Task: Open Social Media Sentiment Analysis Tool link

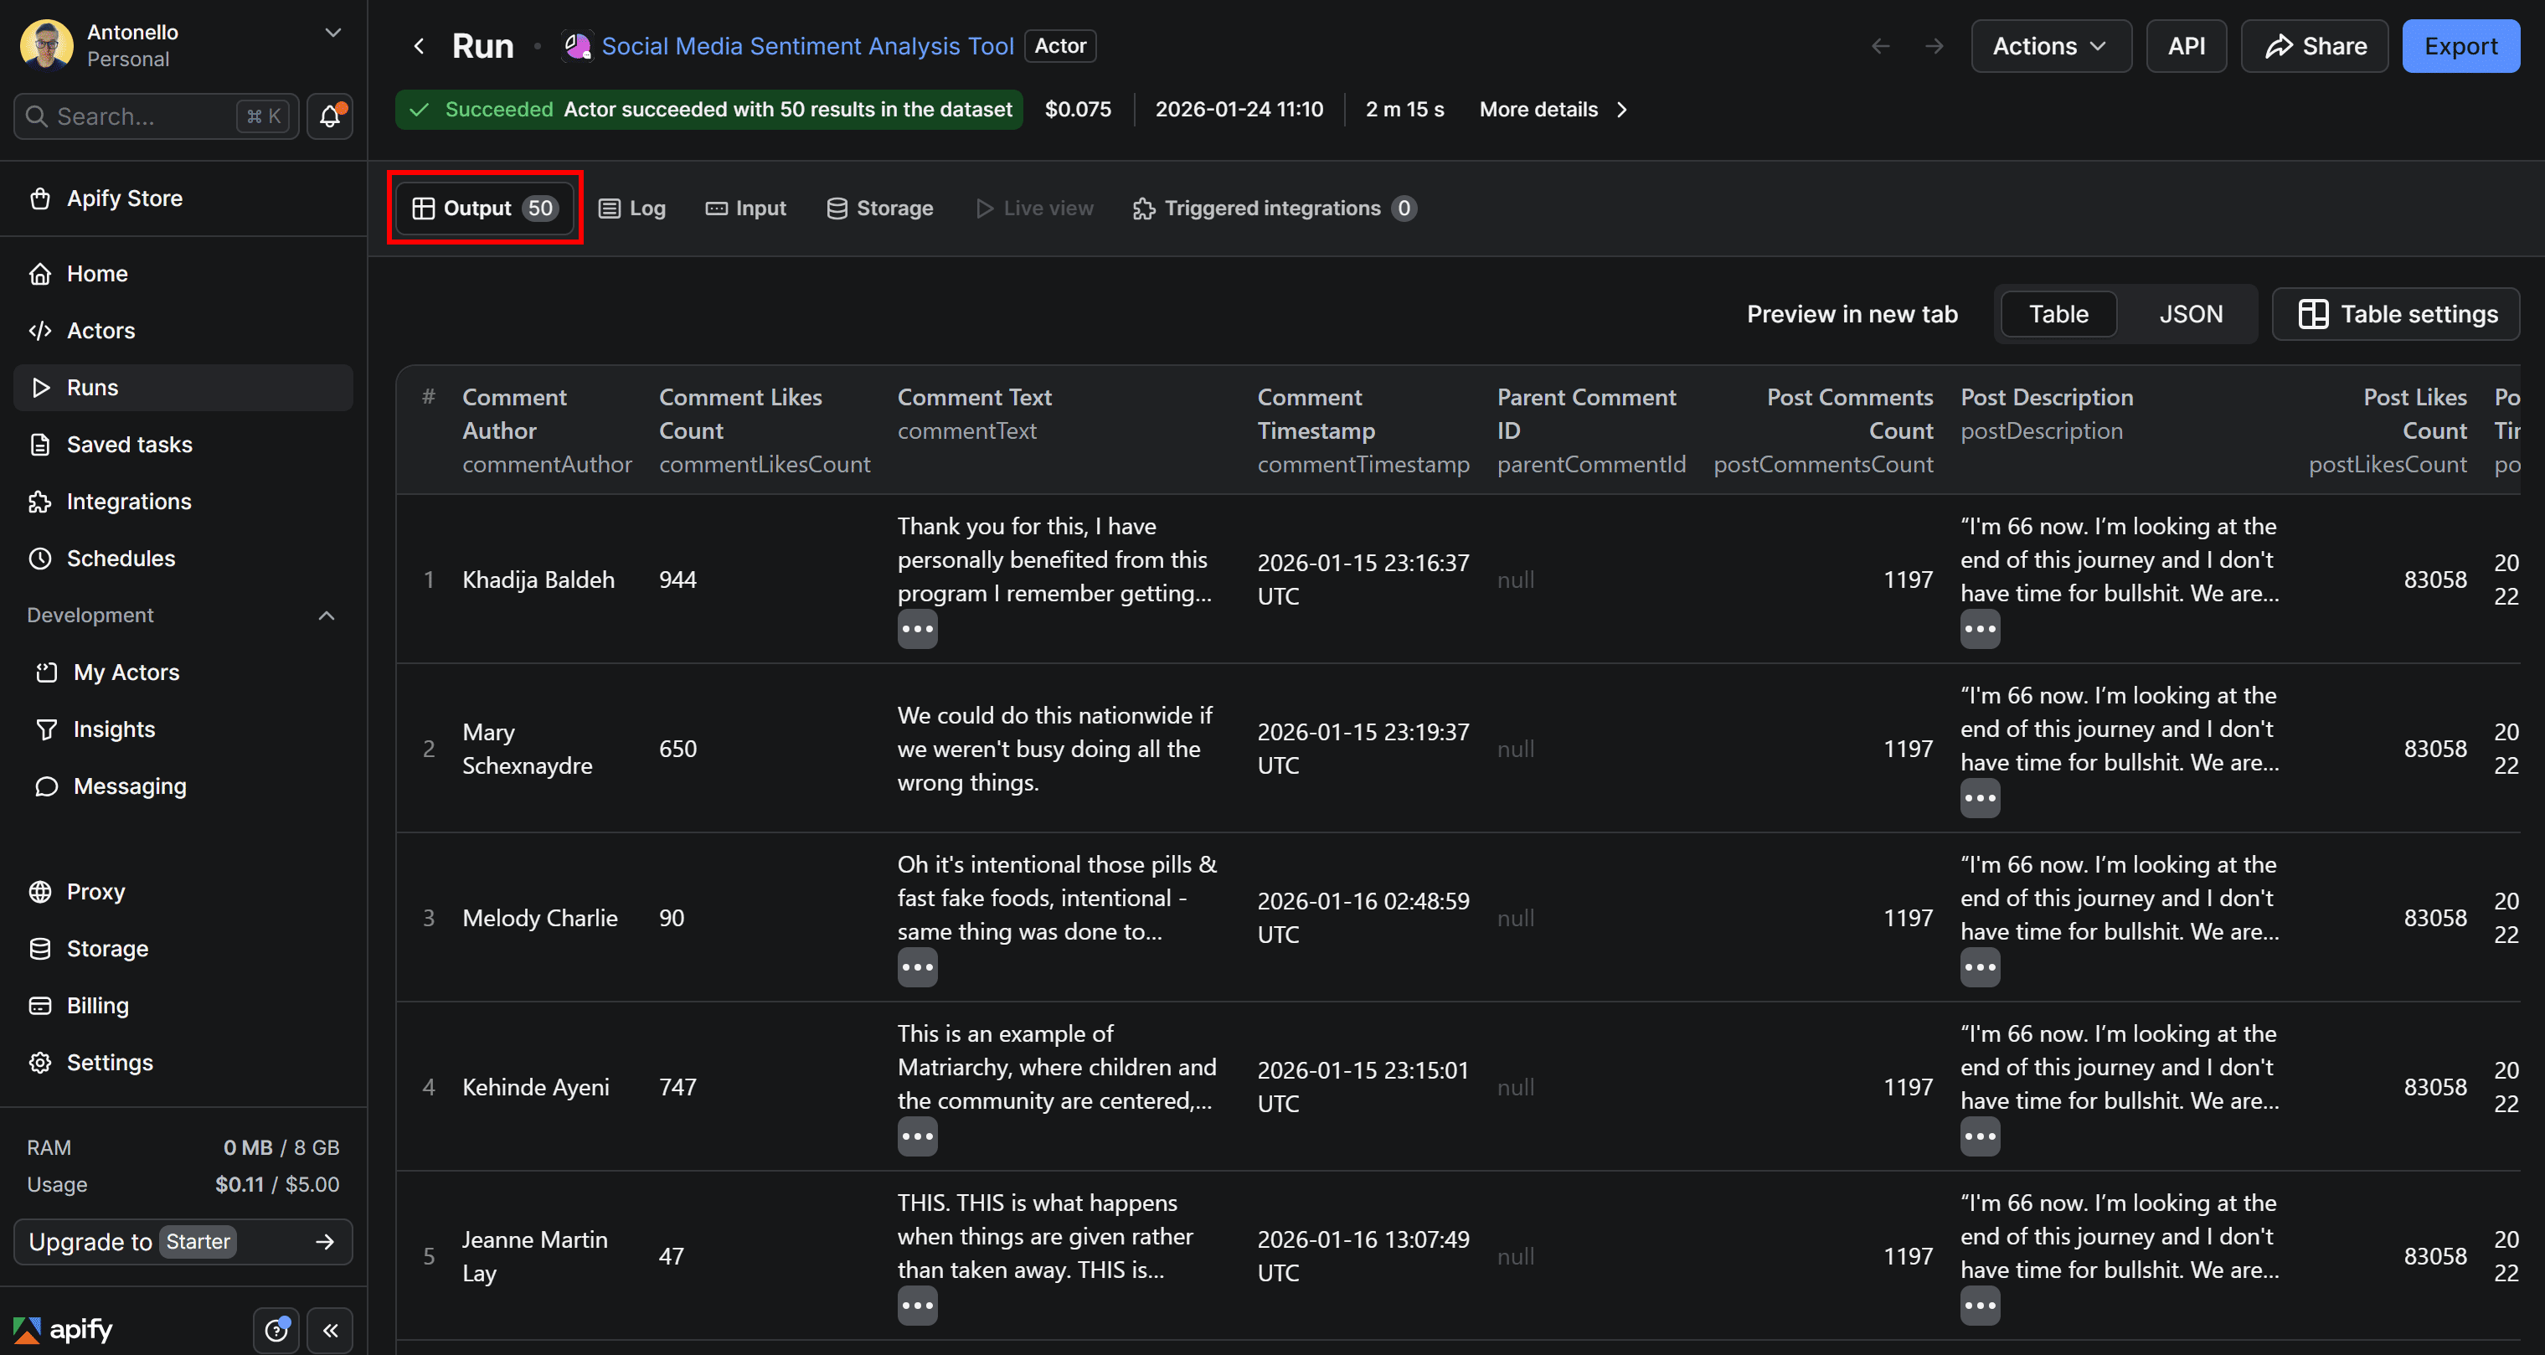Action: tap(806, 46)
